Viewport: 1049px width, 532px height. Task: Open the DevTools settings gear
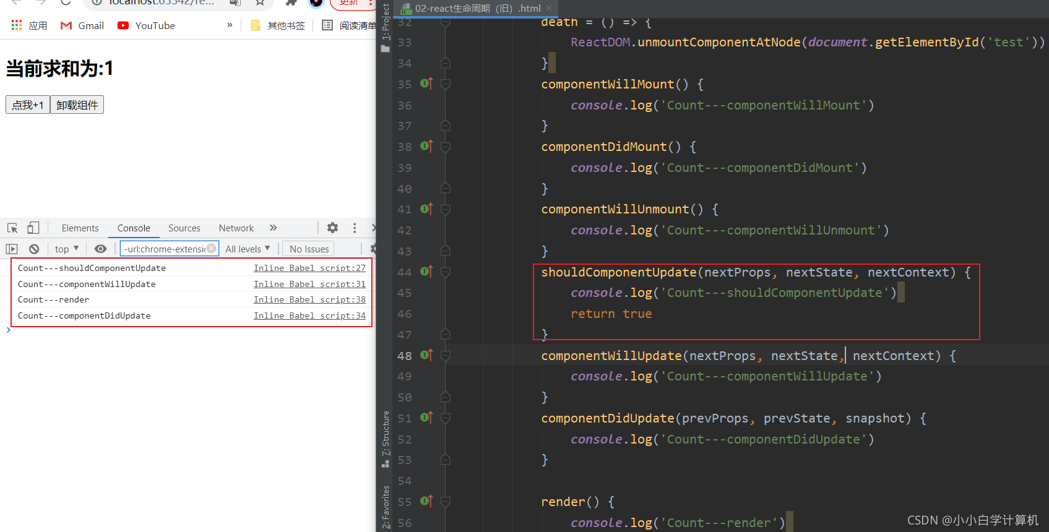(x=332, y=228)
